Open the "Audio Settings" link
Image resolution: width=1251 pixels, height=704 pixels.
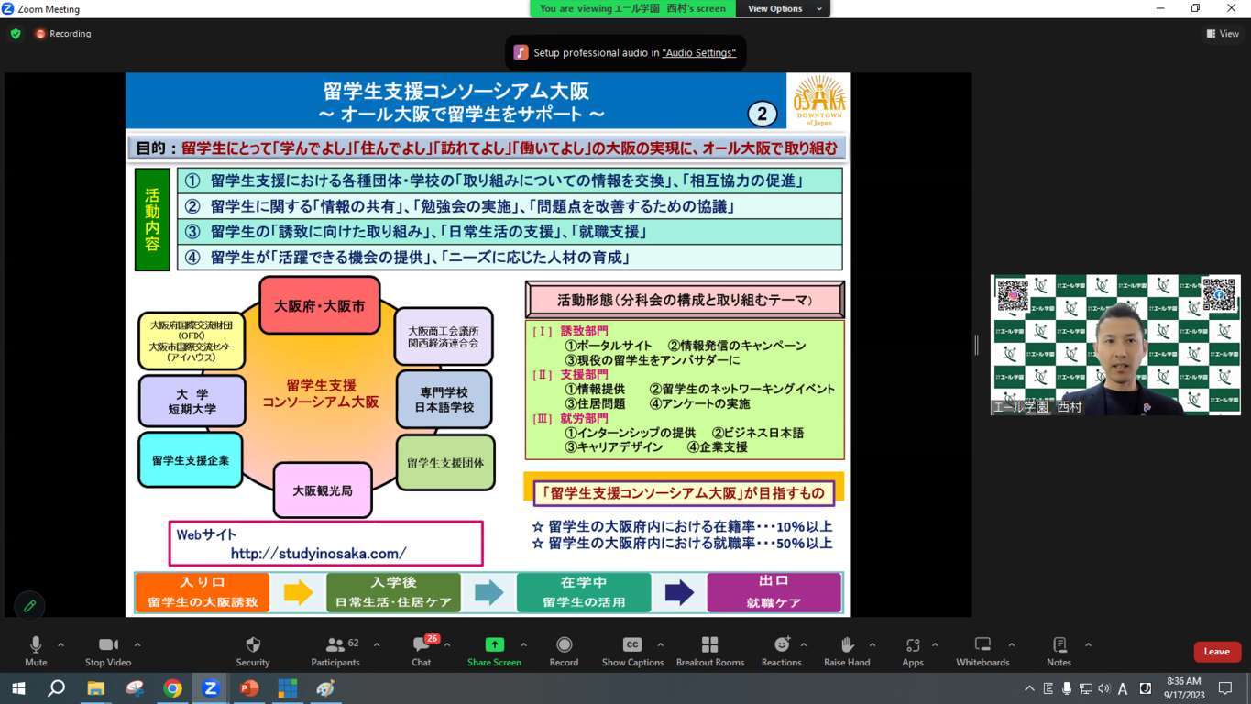click(x=698, y=53)
